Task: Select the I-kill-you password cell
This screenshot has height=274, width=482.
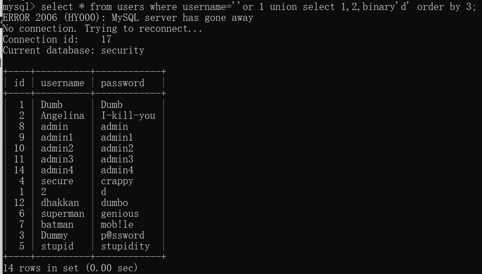Action: coord(128,116)
